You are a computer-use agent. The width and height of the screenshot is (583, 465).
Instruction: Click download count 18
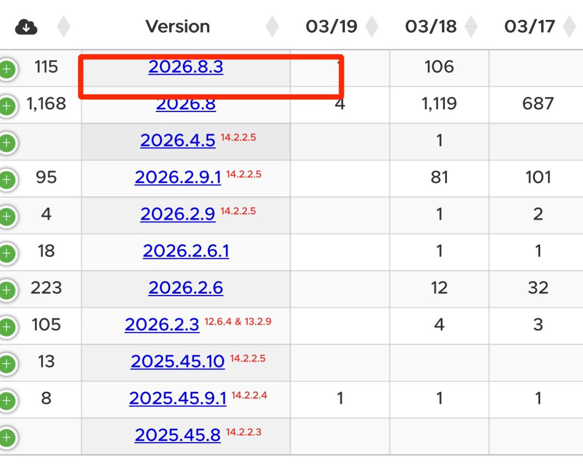(x=46, y=252)
